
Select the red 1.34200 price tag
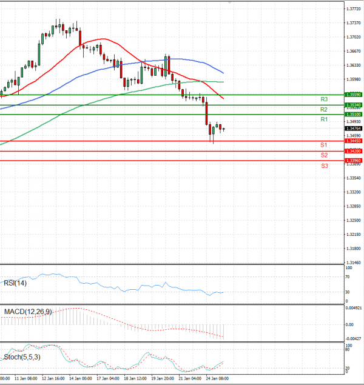point(353,151)
